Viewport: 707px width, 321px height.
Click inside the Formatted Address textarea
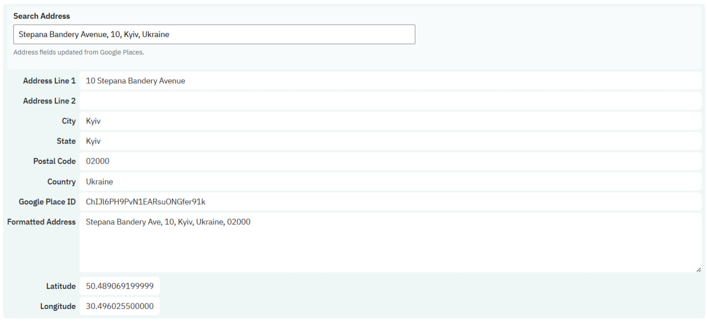[391, 243]
